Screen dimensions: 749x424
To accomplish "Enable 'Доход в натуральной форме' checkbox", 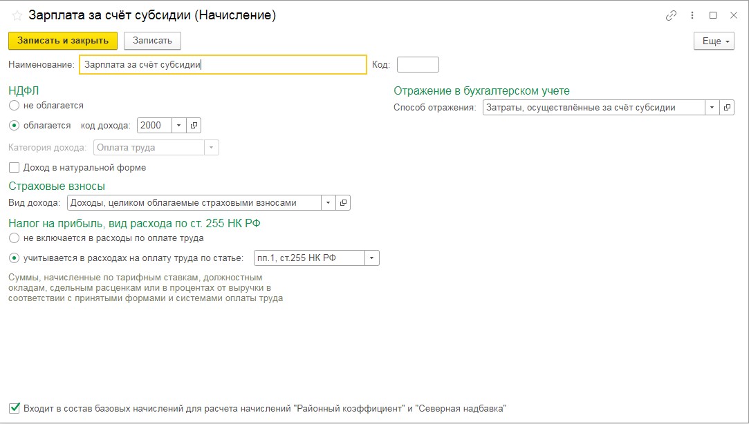I will tap(14, 167).
